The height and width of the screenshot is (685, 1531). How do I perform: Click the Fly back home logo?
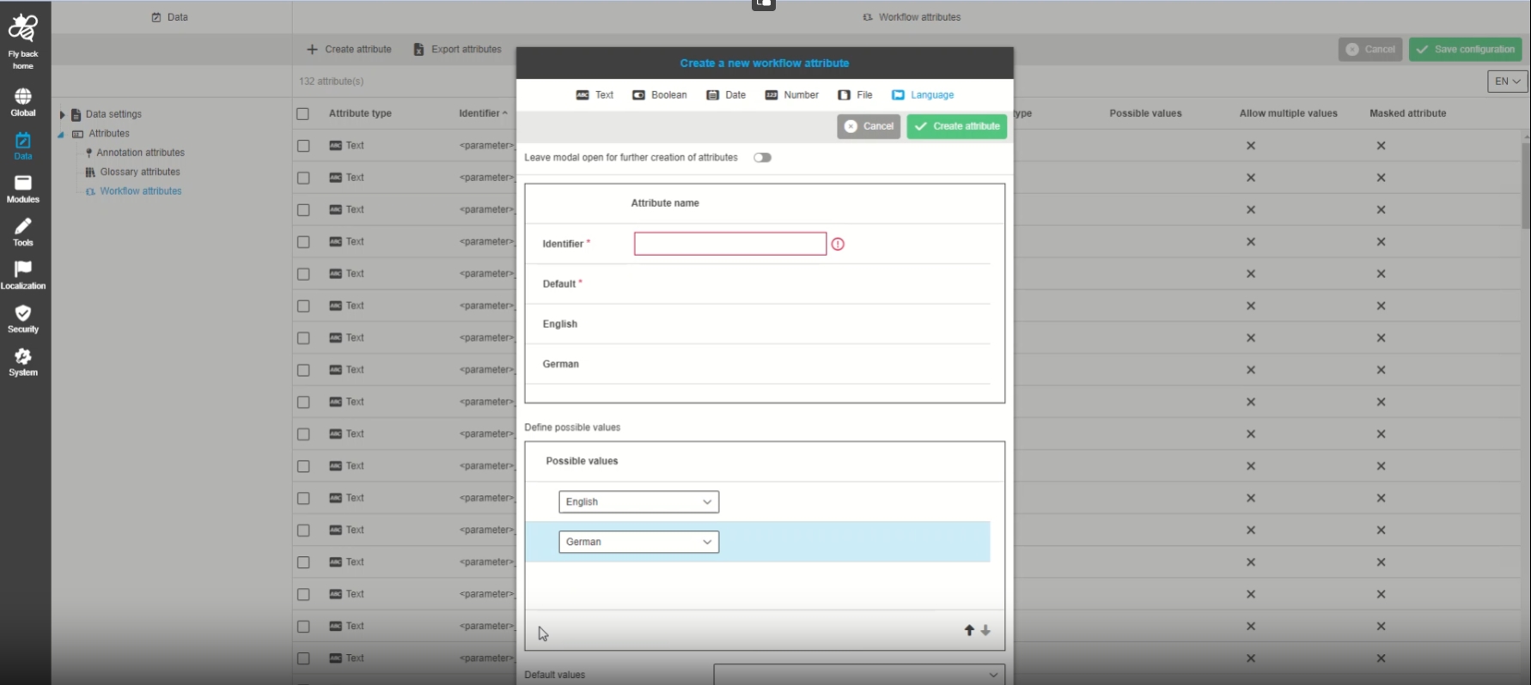(23, 41)
